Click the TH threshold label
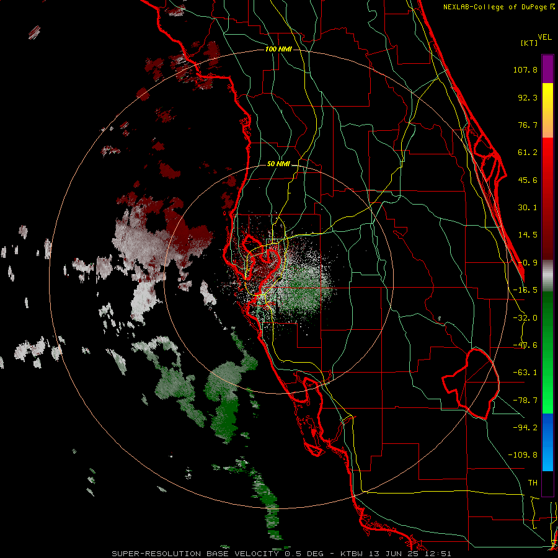This screenshot has width=558, height=558. click(x=533, y=483)
